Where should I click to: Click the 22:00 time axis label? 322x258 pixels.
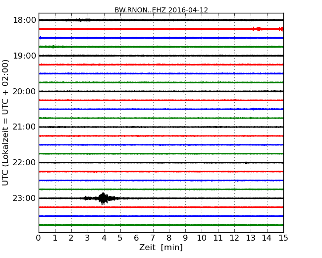click(x=24, y=163)
